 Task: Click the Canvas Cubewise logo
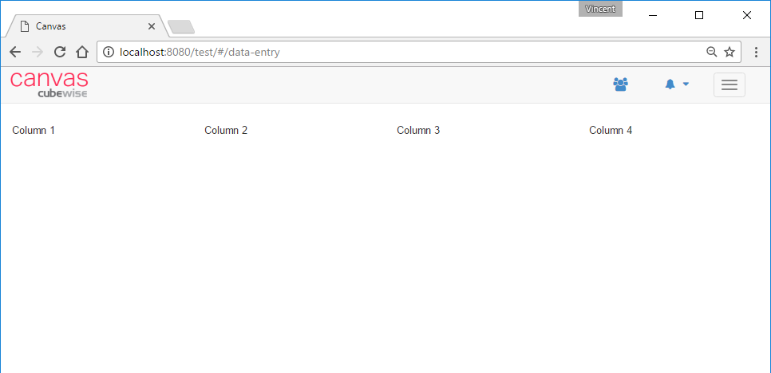pyautogui.click(x=49, y=84)
